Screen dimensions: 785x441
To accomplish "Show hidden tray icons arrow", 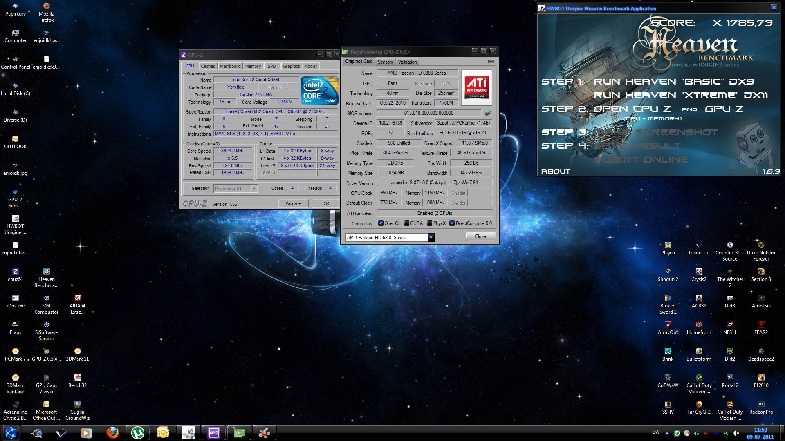I will pos(667,433).
